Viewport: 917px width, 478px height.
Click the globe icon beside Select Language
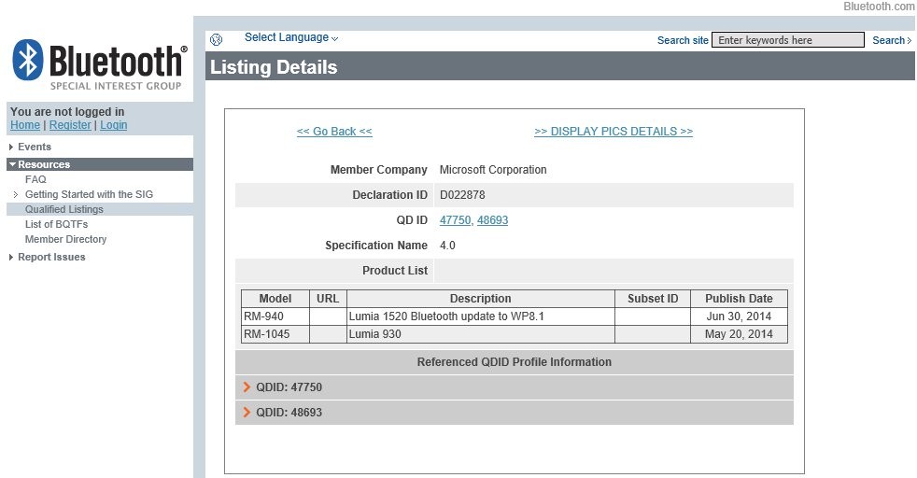coord(217,39)
